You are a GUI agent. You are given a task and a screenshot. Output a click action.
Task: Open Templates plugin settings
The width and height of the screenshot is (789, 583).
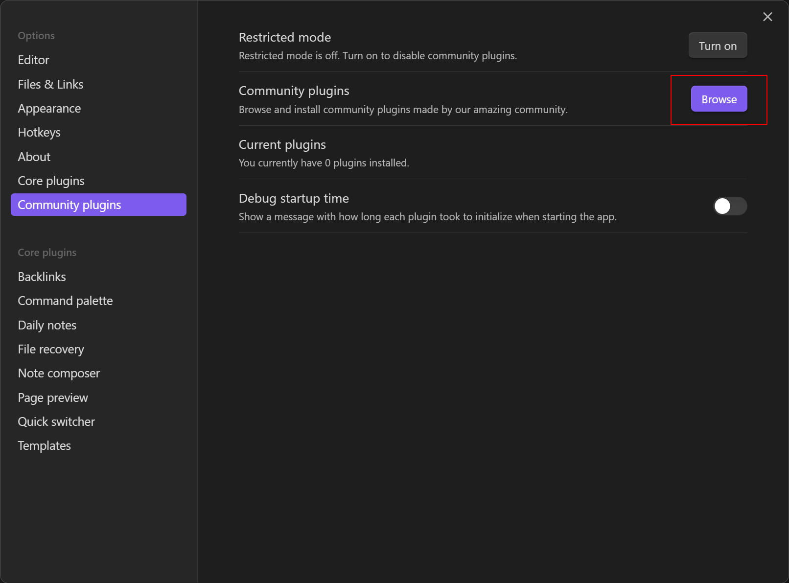[x=98, y=445]
